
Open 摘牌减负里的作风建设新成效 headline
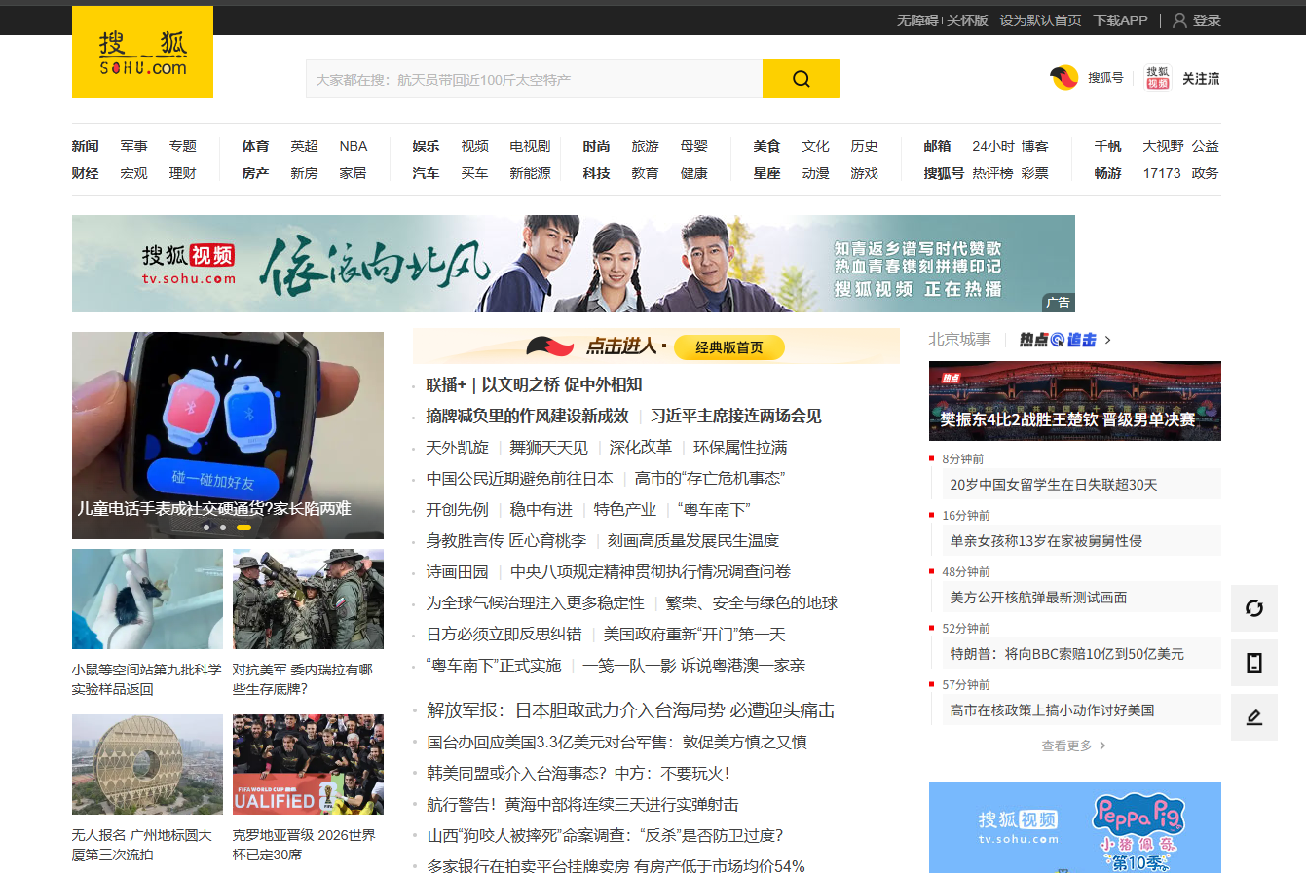tap(527, 417)
